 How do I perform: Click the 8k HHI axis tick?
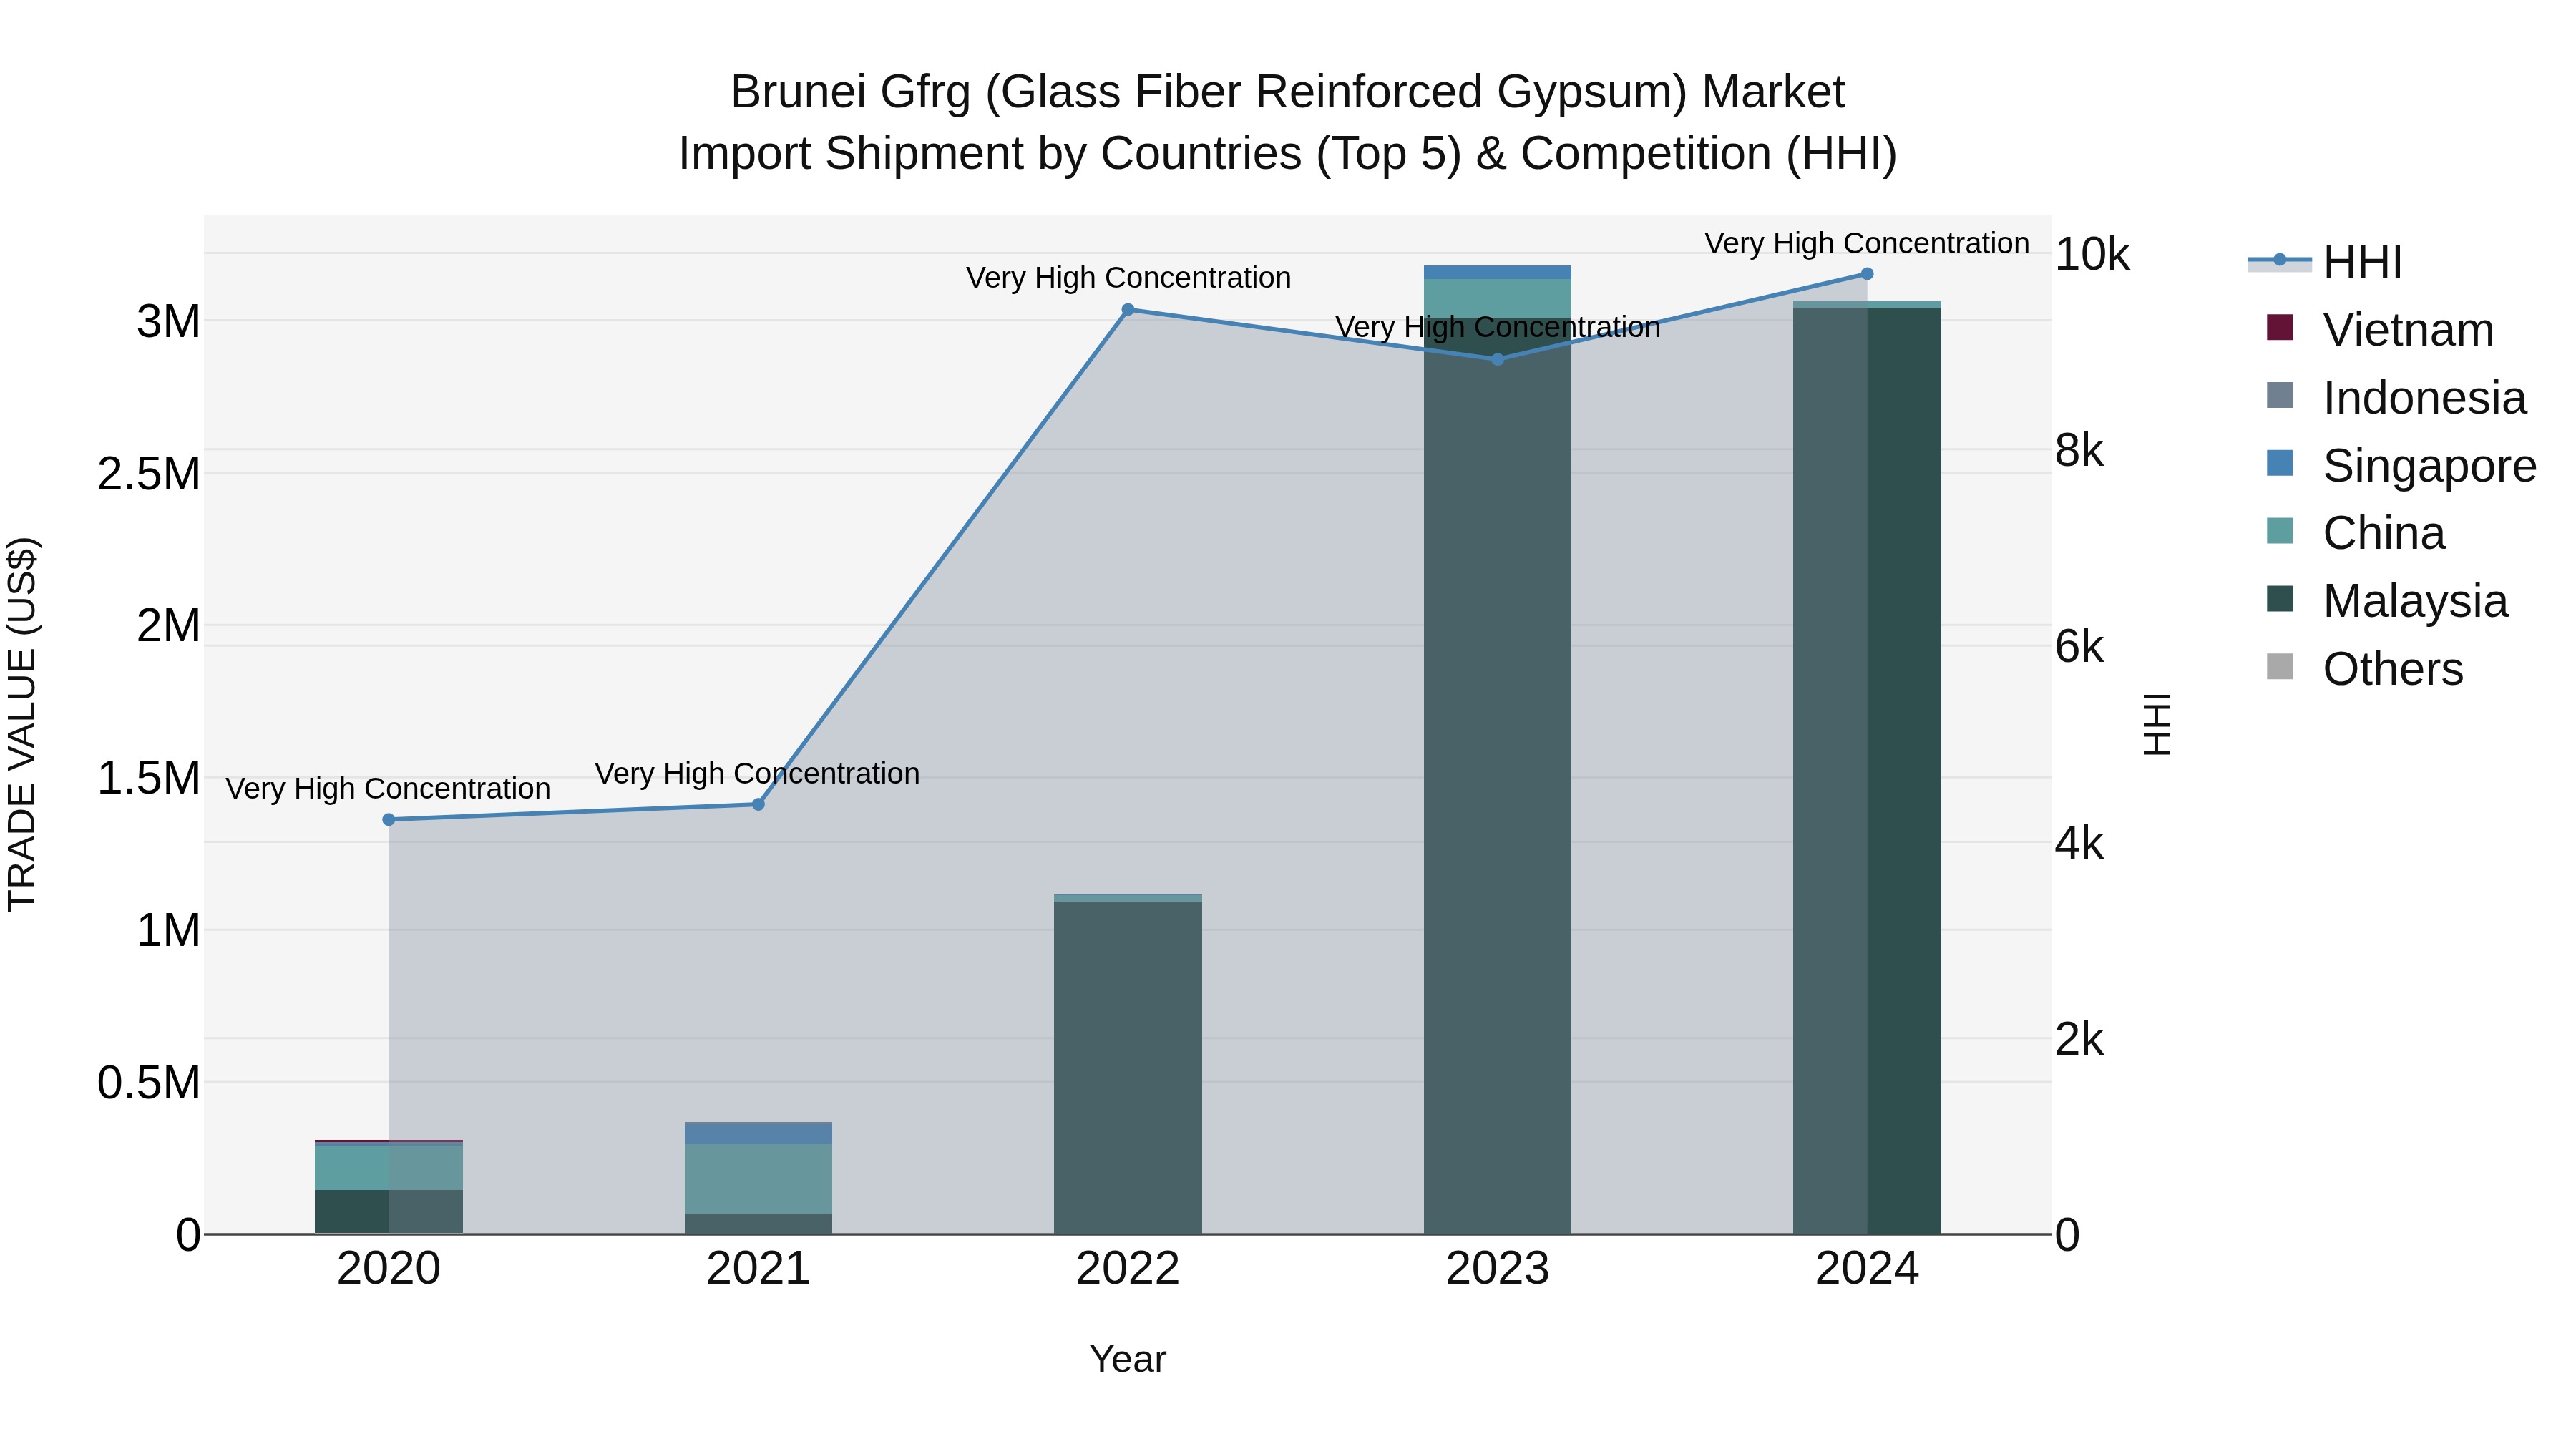pyautogui.click(x=2080, y=451)
